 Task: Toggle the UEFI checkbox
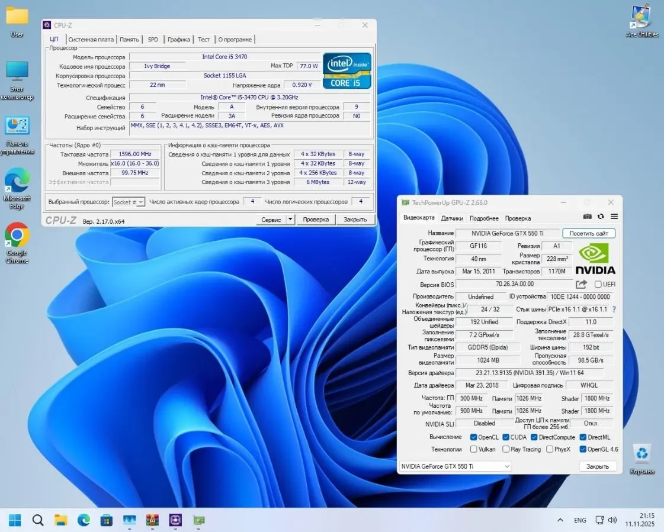click(598, 285)
